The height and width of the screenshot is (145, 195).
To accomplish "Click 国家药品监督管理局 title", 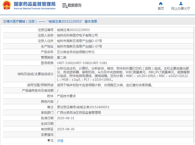I will click(35, 4).
